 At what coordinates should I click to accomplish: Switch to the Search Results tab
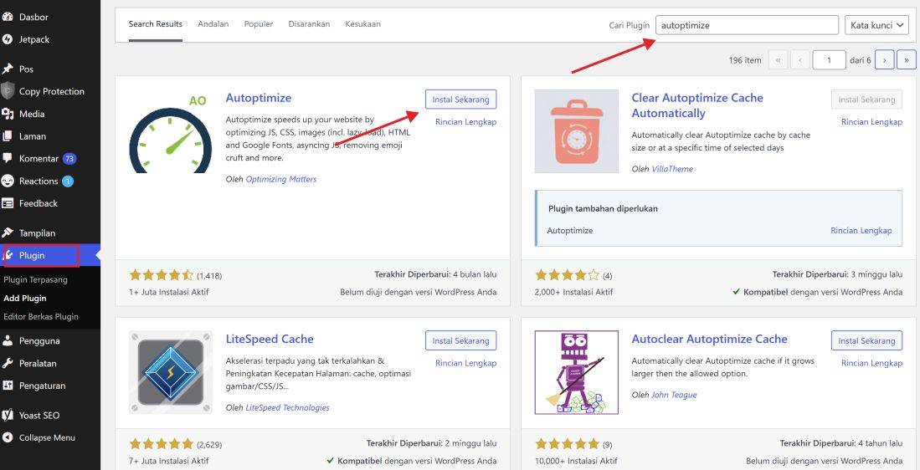click(156, 24)
